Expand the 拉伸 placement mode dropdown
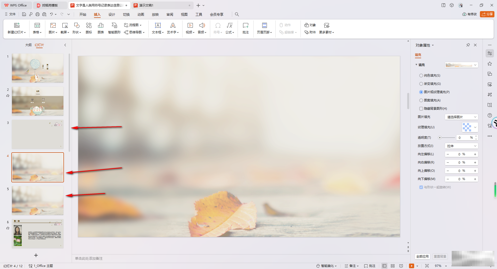Image resolution: width=497 pixels, height=269 pixels. pyautogui.click(x=461, y=146)
